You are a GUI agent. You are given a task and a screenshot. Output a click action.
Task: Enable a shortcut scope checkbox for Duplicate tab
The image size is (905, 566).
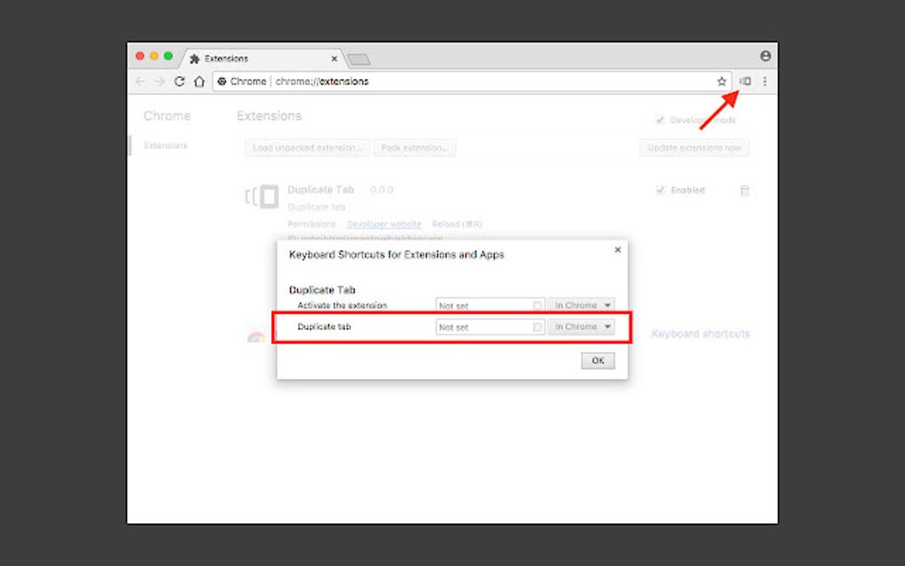tap(539, 326)
